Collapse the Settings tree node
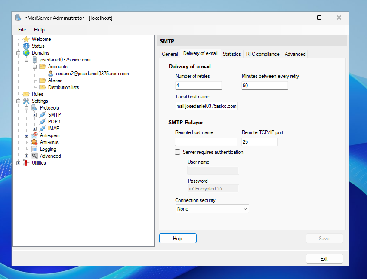Screen dimensions: 367x279 [18, 101]
